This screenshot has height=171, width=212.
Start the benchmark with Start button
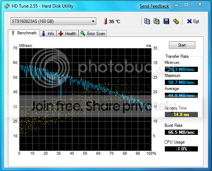[182, 45]
